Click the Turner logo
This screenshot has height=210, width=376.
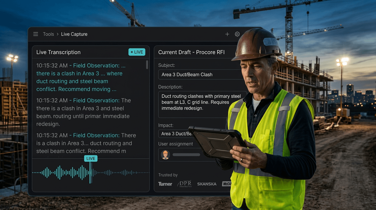click(x=165, y=184)
